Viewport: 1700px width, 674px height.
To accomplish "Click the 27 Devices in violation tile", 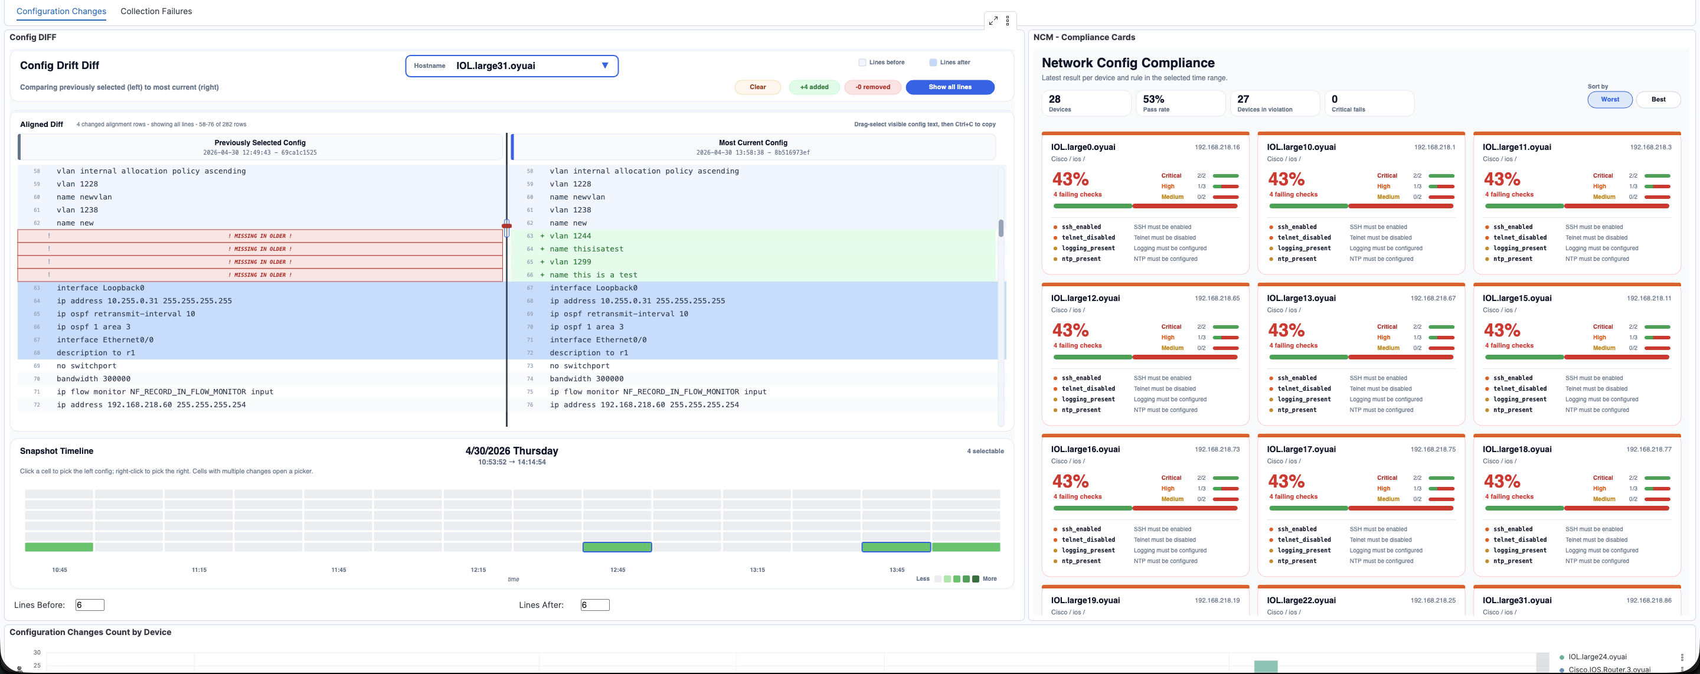I will pos(1275,104).
